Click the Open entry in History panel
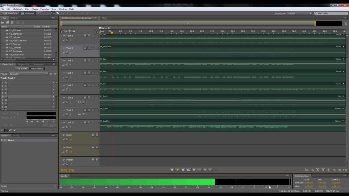349x196 pixels. (11, 140)
